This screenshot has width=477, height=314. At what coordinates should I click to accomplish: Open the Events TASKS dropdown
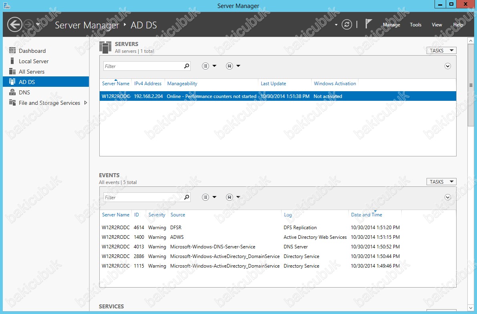tap(441, 182)
